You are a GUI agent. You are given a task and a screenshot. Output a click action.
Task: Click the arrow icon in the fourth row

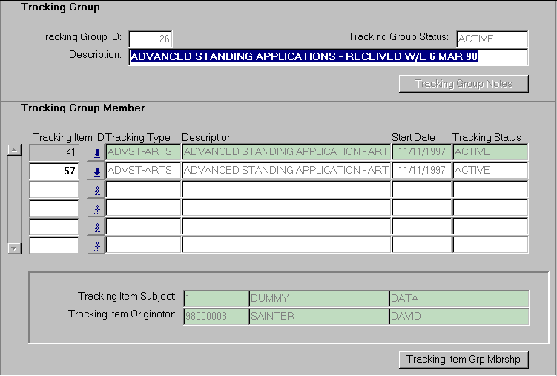click(96, 208)
